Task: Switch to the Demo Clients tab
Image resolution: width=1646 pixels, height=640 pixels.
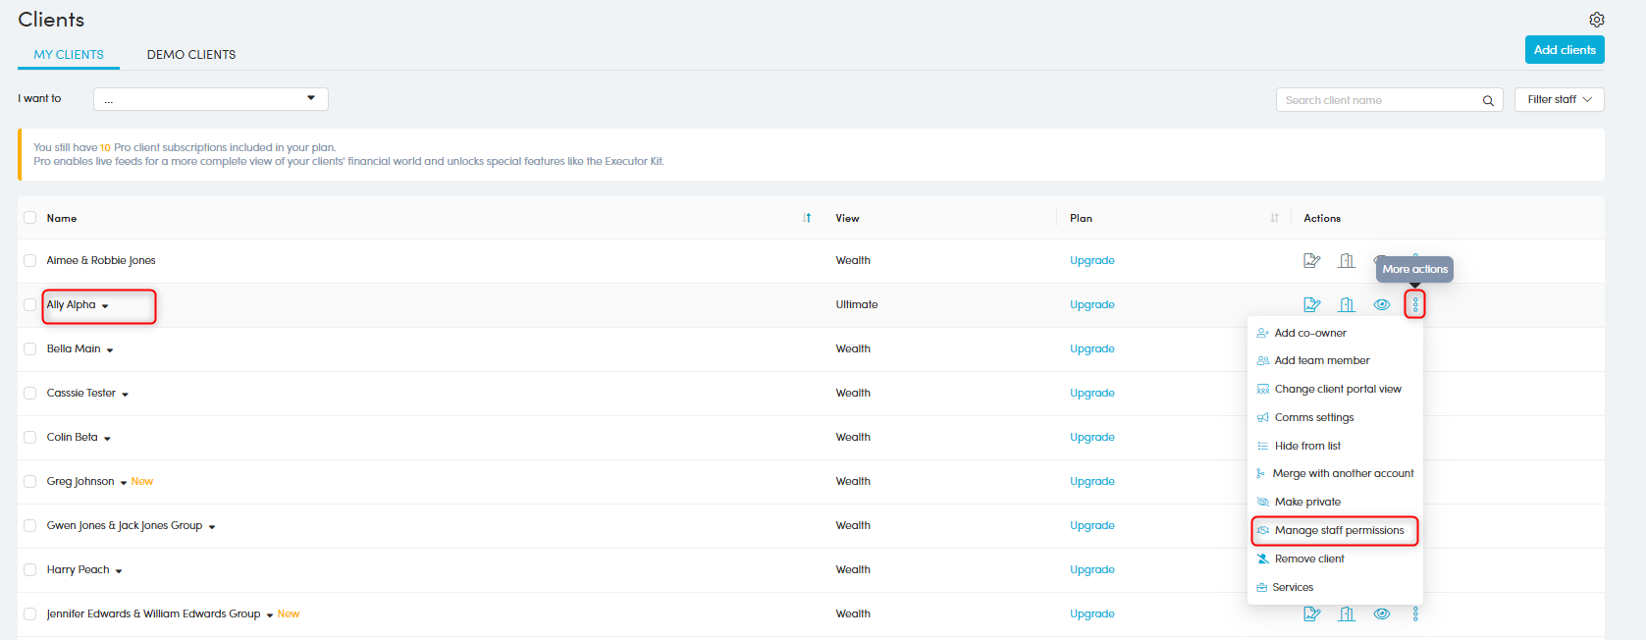Action: [191, 55]
